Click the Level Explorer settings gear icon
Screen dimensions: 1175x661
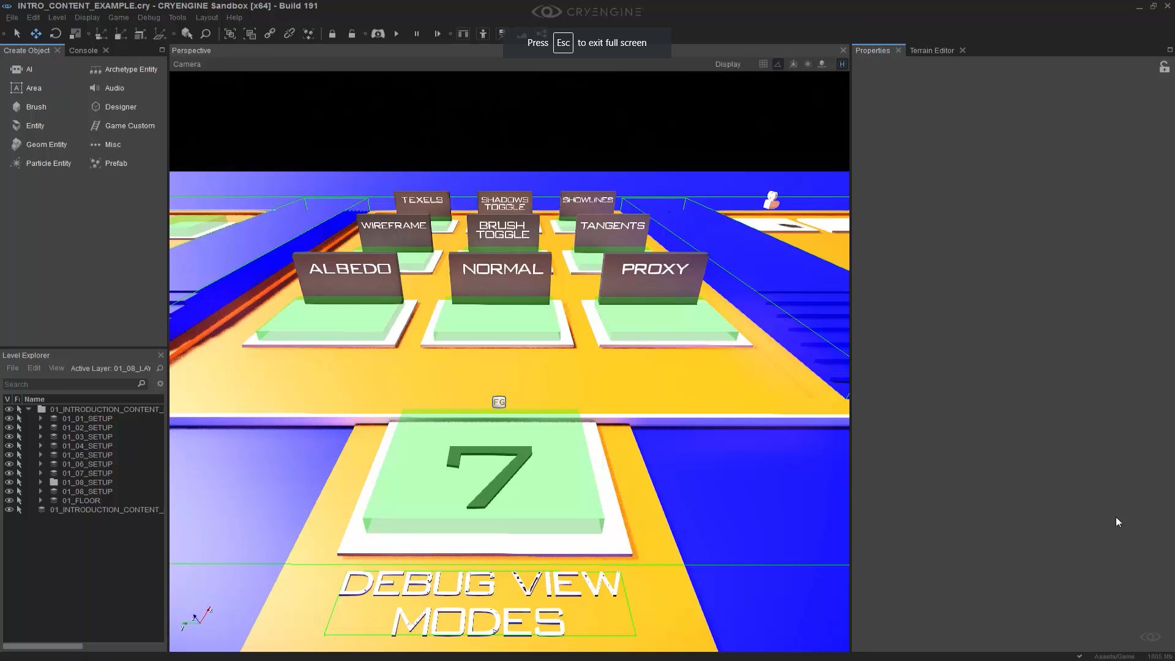pos(160,384)
